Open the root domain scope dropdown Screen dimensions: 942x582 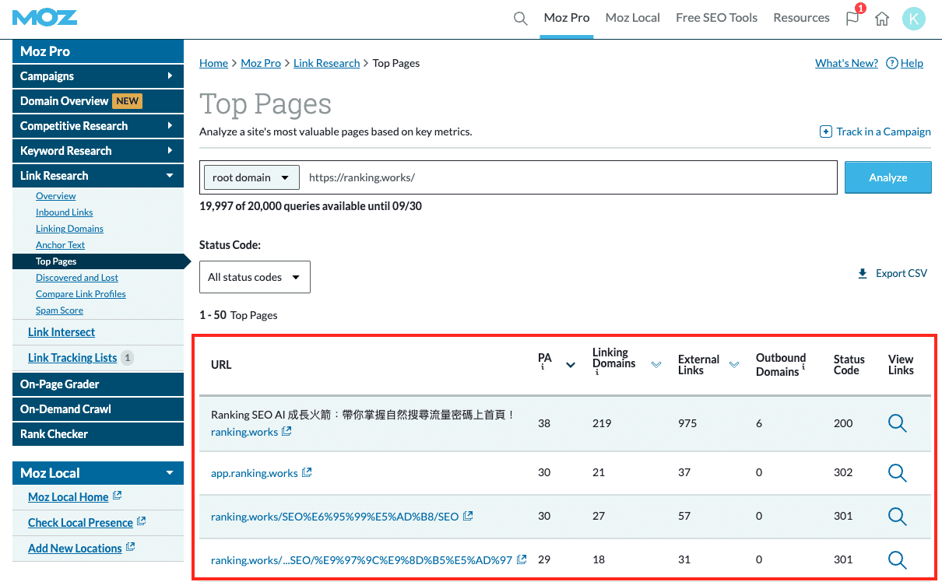251,177
